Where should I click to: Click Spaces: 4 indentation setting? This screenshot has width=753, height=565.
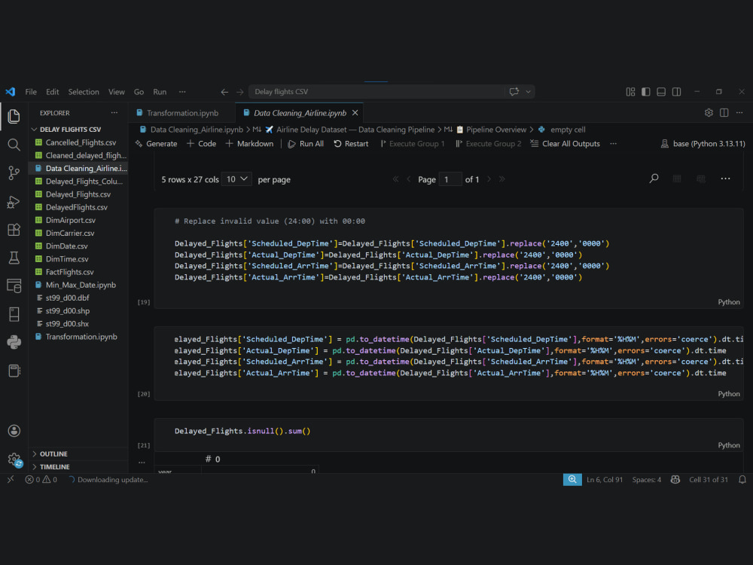click(x=646, y=479)
